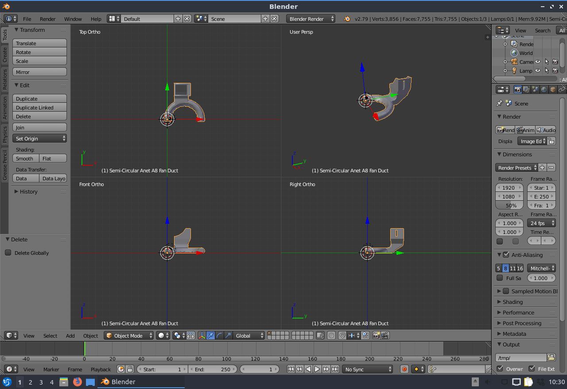Switch to the Physics tab in tool shelf
This screenshot has width=567, height=389.
(x=5, y=134)
